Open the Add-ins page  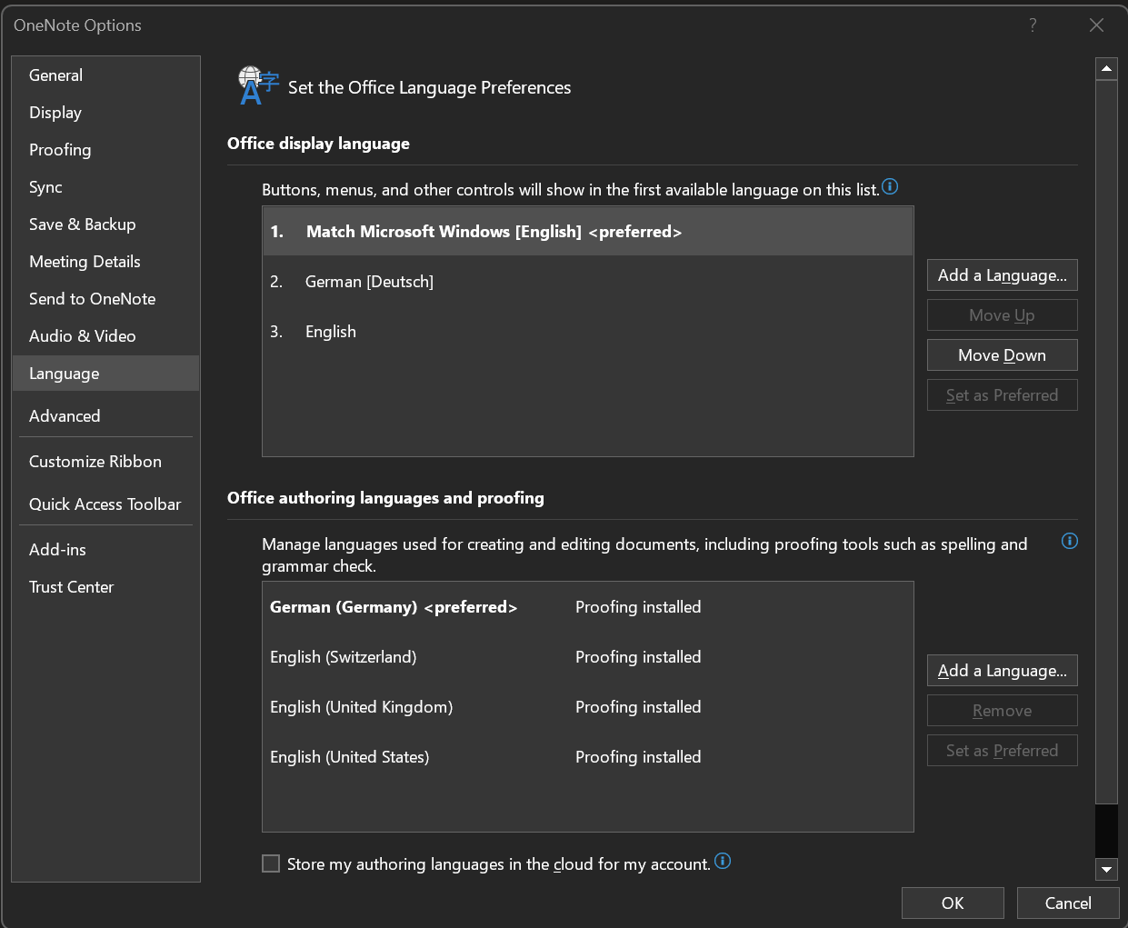click(x=105, y=550)
